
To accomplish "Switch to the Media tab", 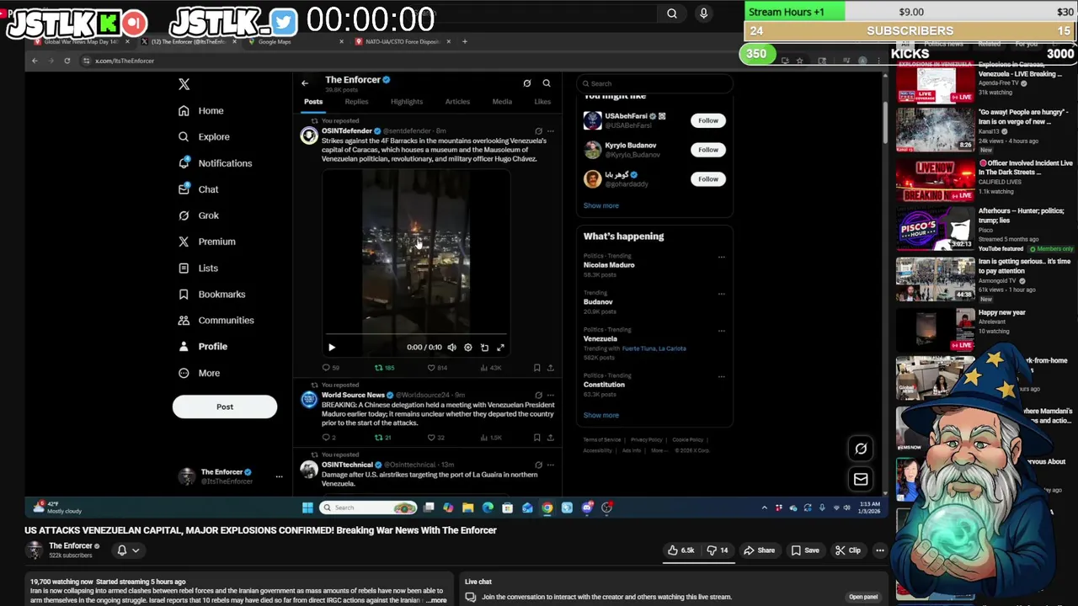I will point(502,102).
